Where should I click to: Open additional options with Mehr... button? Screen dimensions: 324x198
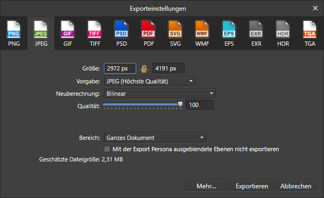pos(207,186)
